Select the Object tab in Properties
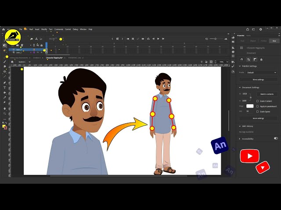Viewport: 281px width, 210px height. (x=253, y=41)
